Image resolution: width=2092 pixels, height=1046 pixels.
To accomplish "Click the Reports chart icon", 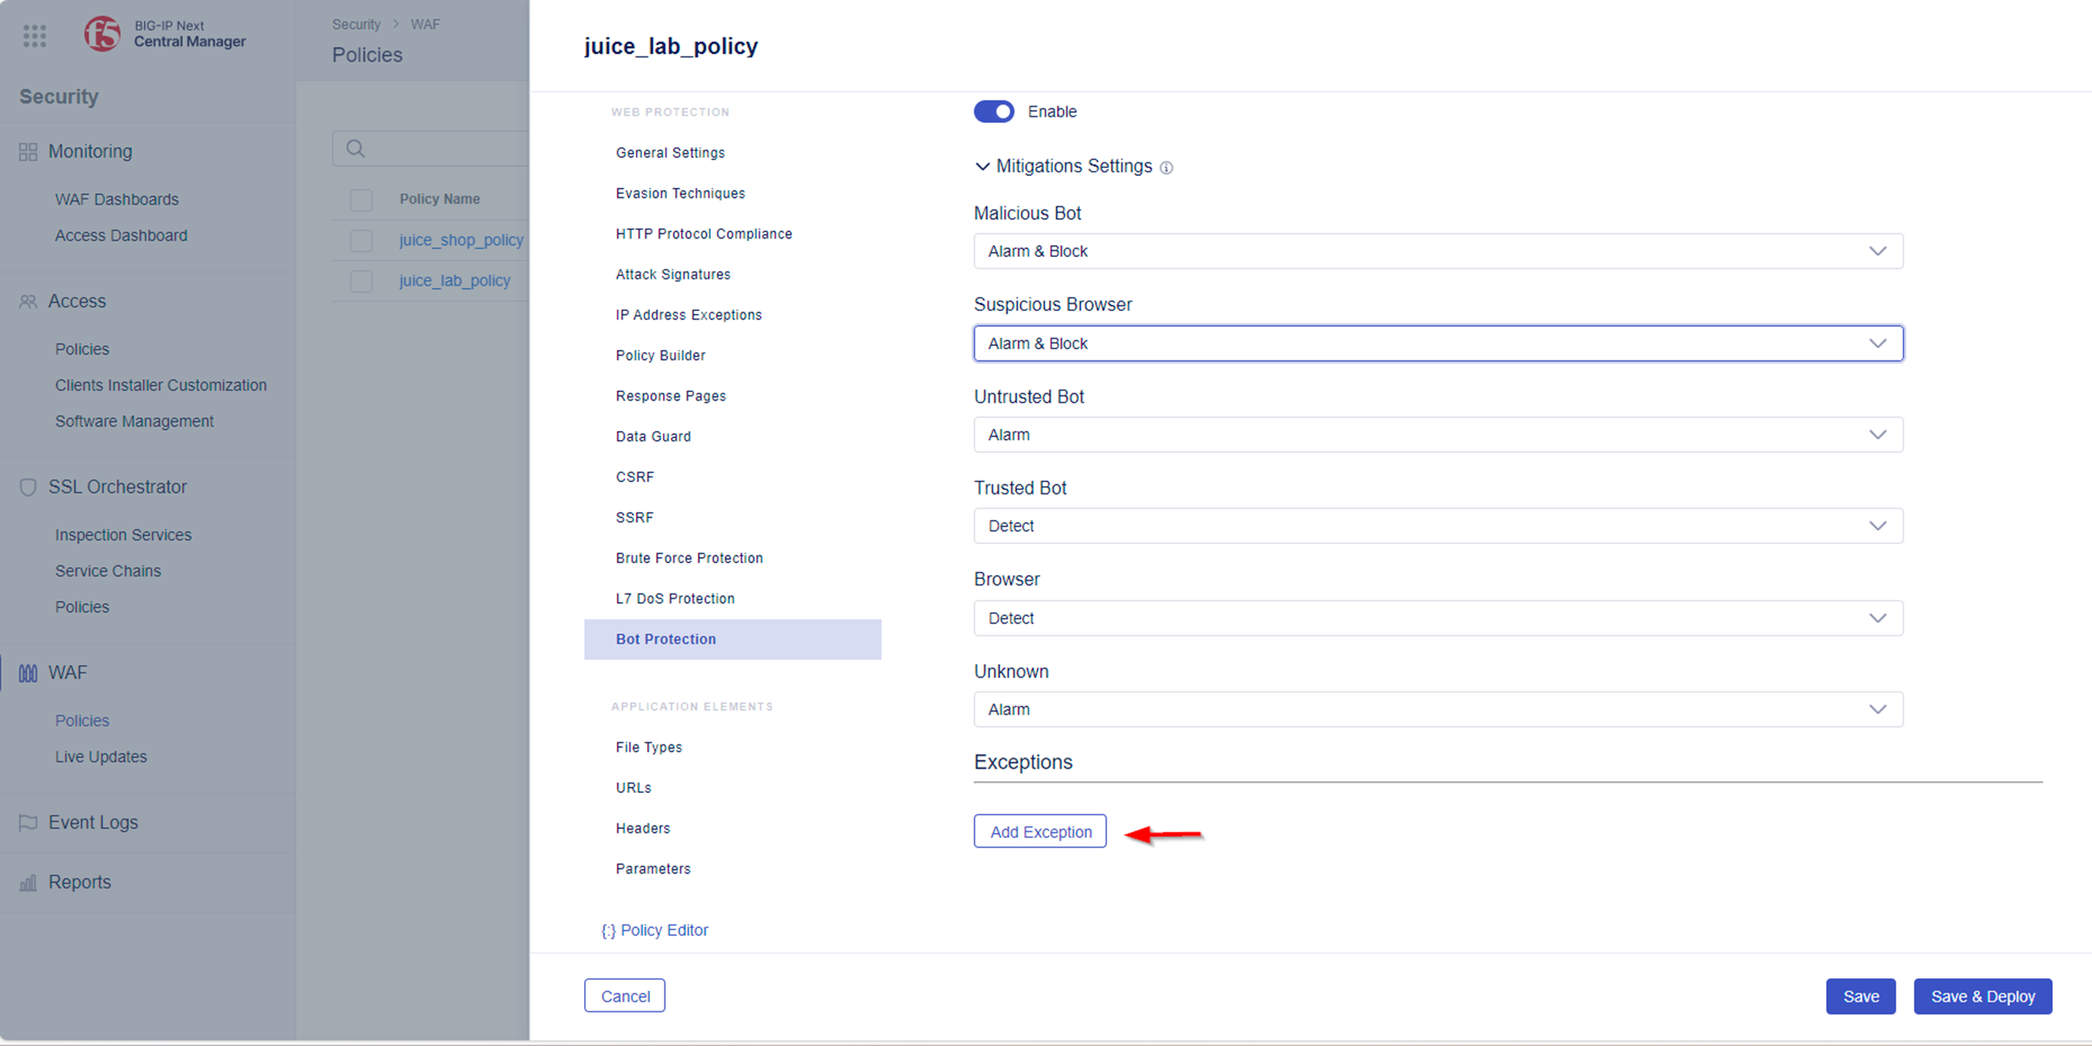I will [x=28, y=882].
